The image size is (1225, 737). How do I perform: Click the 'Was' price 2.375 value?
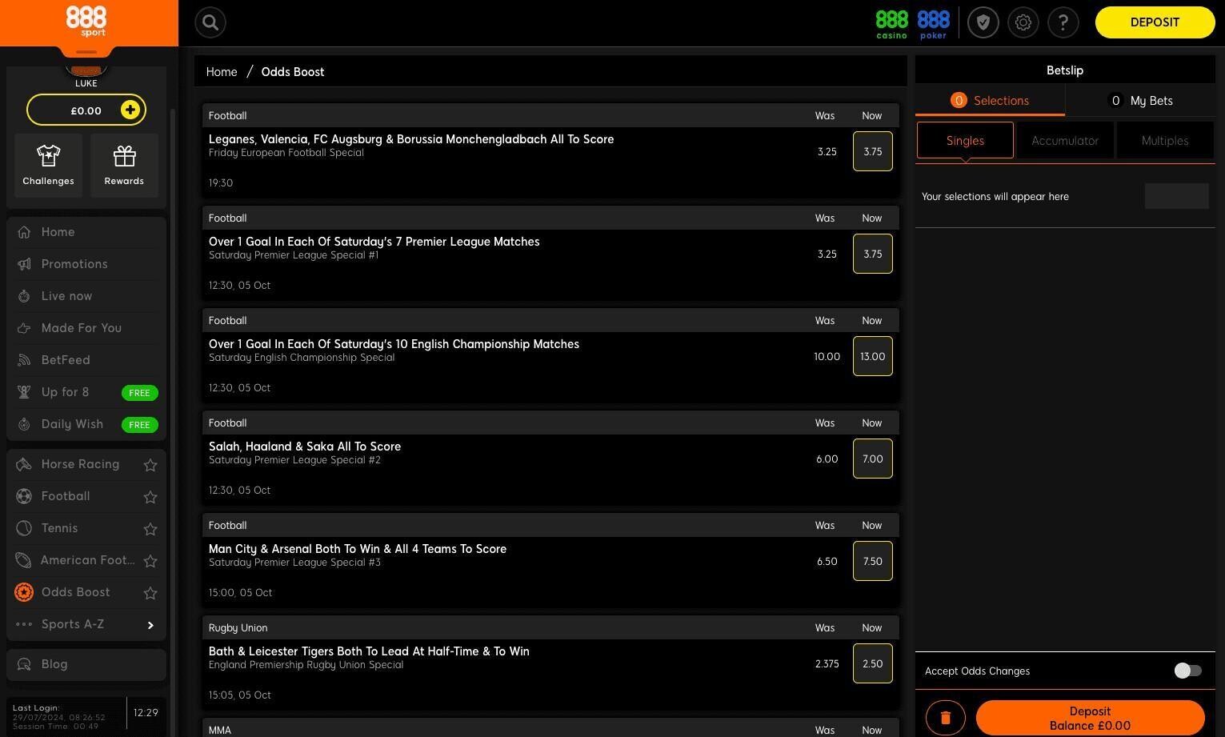[827, 664]
